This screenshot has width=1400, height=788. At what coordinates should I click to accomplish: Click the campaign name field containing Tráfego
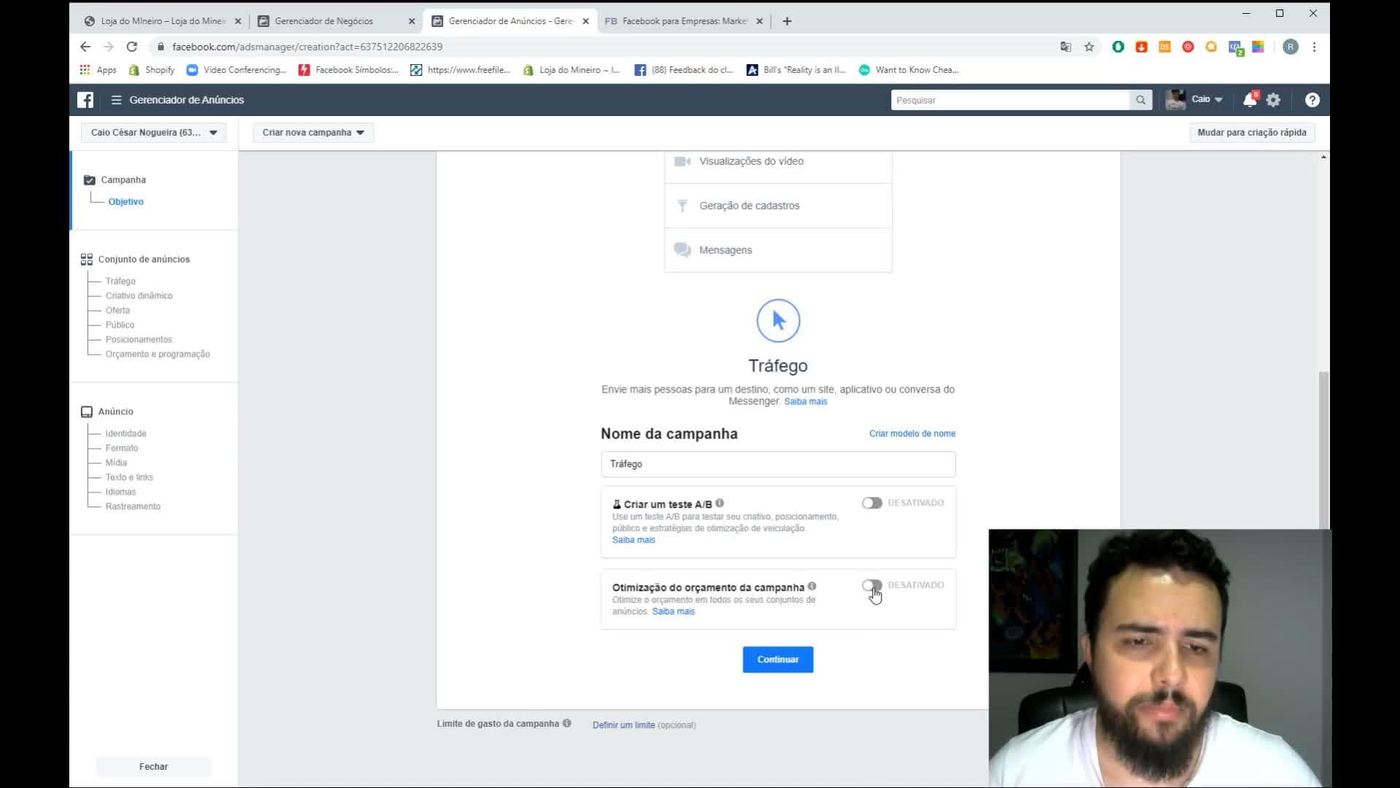coord(778,464)
